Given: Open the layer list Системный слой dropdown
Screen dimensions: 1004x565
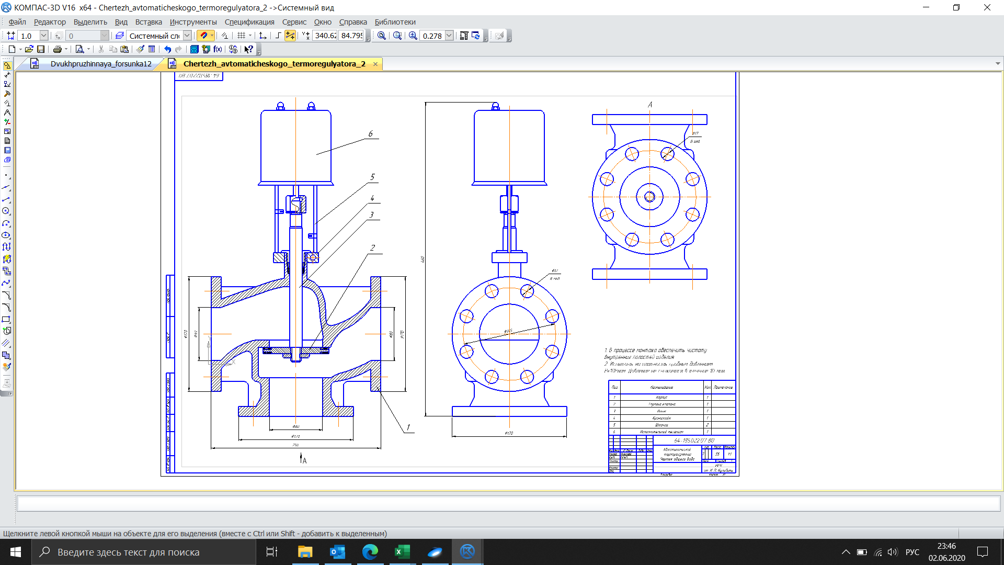Looking at the screenshot, I should (x=187, y=36).
